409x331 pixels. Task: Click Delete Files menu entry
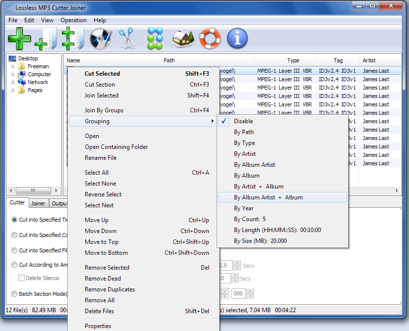[x=143, y=311]
